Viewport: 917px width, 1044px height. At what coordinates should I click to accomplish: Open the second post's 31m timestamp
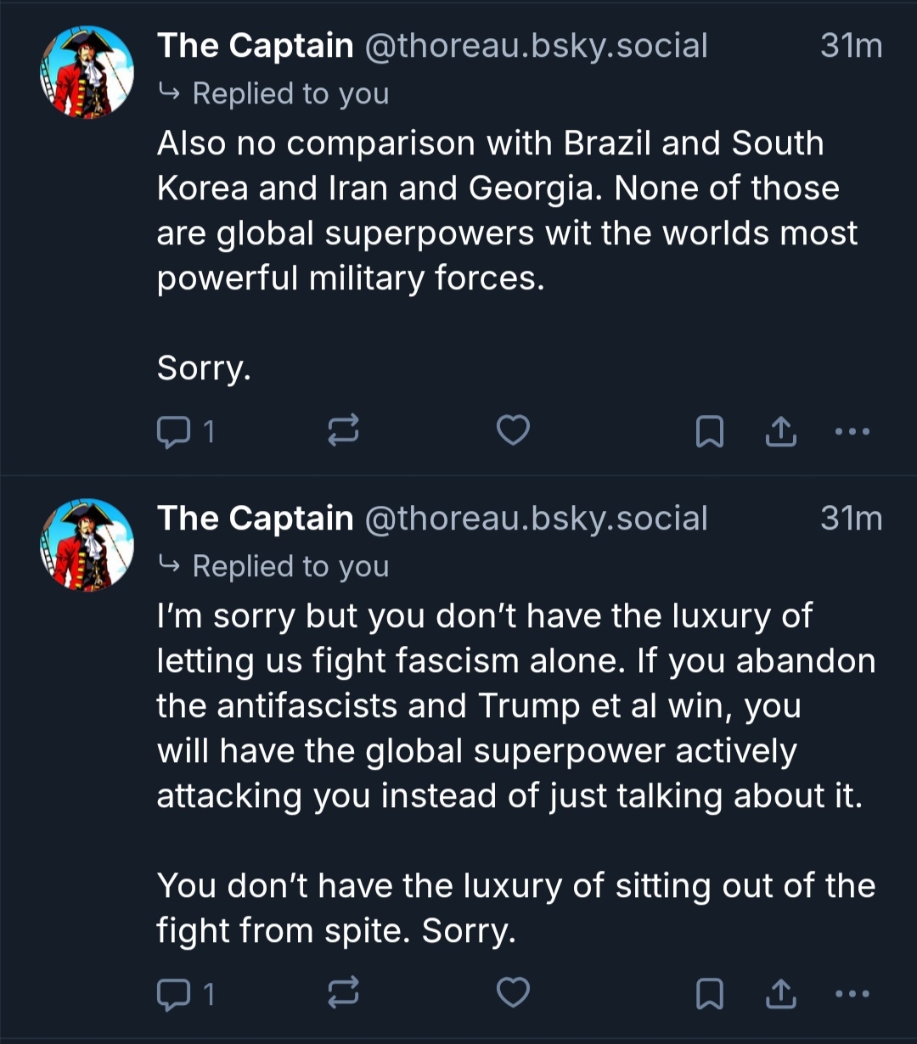(851, 519)
